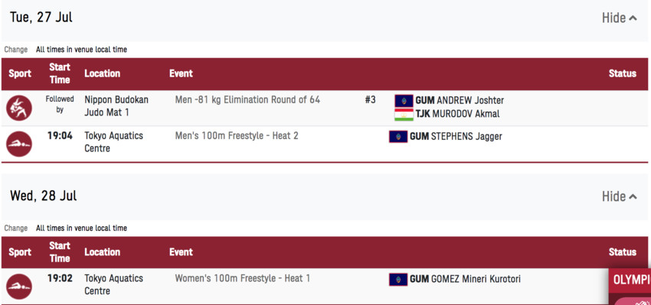Click the red Olympic banner at bottom right

[630, 287]
